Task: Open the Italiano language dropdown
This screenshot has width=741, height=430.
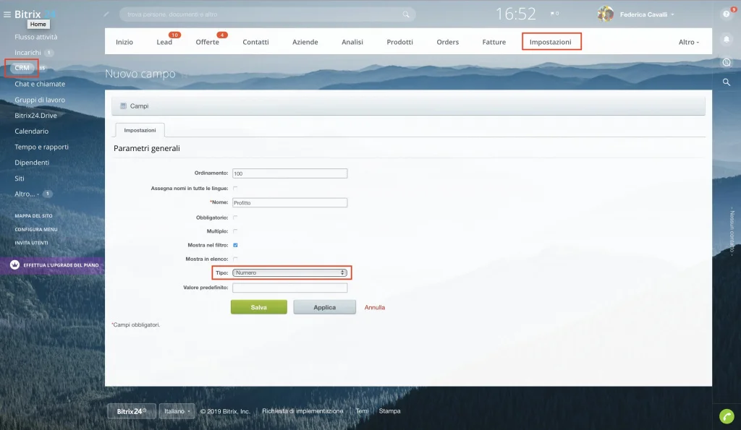Action: tap(177, 411)
